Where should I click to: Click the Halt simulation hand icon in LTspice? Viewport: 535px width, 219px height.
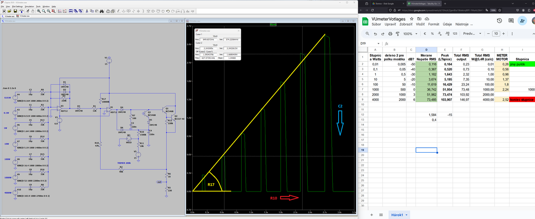(x=33, y=11)
